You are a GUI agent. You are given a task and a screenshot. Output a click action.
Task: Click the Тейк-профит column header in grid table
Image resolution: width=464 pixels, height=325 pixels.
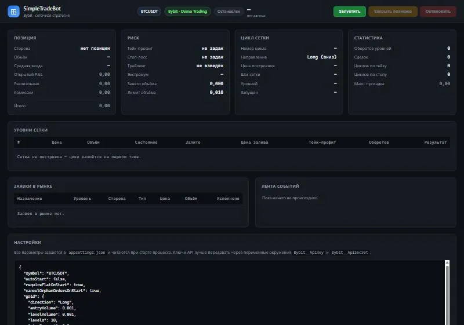[x=322, y=142]
